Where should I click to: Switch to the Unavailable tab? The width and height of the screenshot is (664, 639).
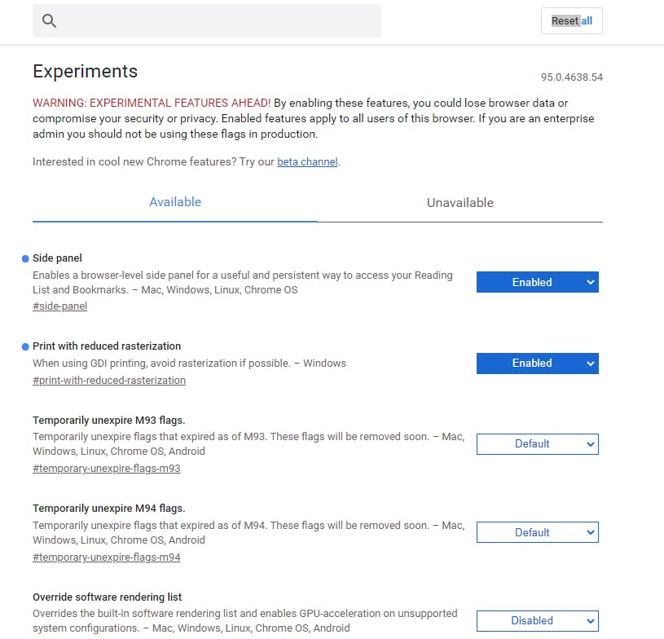coord(460,203)
